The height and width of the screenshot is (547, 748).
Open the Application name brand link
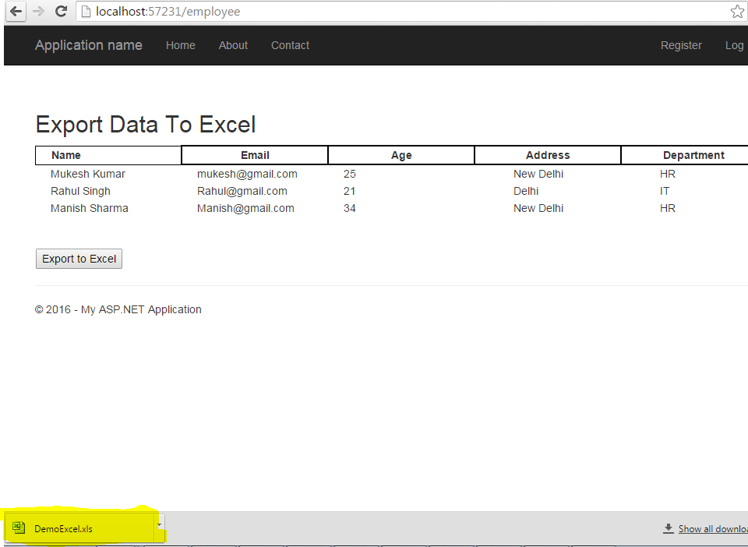89,45
